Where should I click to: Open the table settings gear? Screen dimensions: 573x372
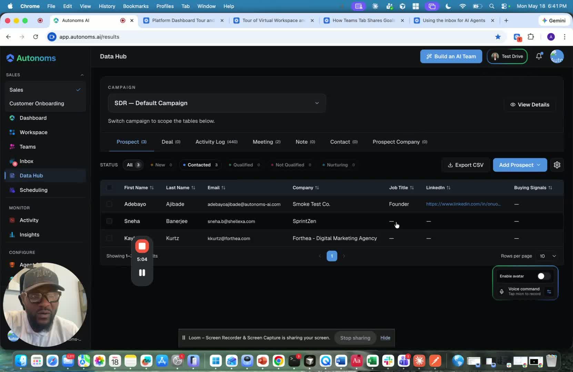click(557, 165)
